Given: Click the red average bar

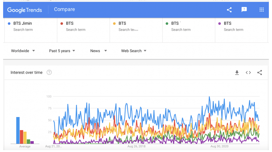Looking at the screenshot, I should (x=22, y=137).
